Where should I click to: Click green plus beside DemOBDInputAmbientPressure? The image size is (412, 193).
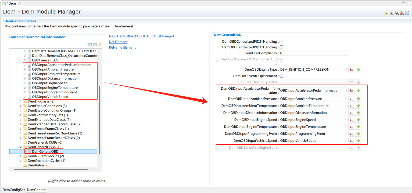click(x=358, y=99)
